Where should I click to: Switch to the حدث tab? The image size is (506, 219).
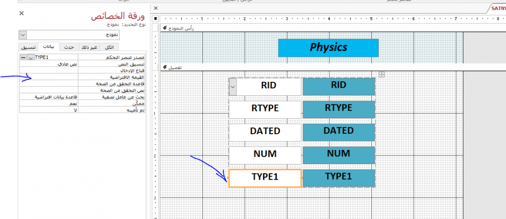(69, 47)
